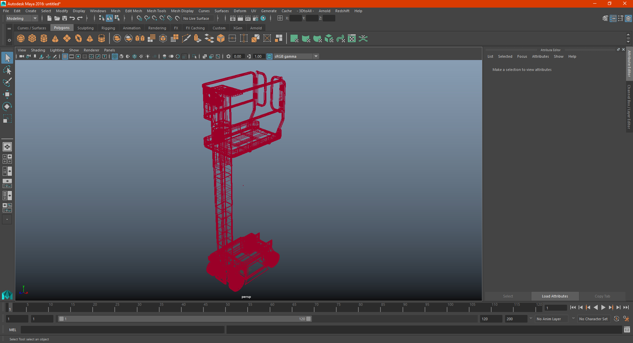
Task: Create a polygon cone from the shelf
Action: 55,39
